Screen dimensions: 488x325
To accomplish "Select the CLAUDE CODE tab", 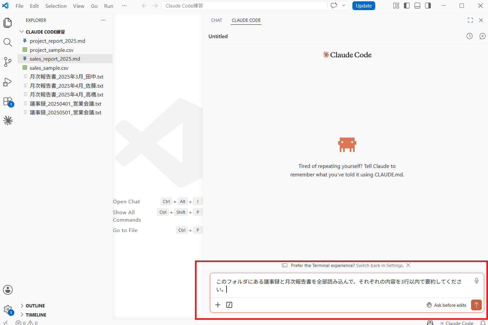I will point(246,20).
